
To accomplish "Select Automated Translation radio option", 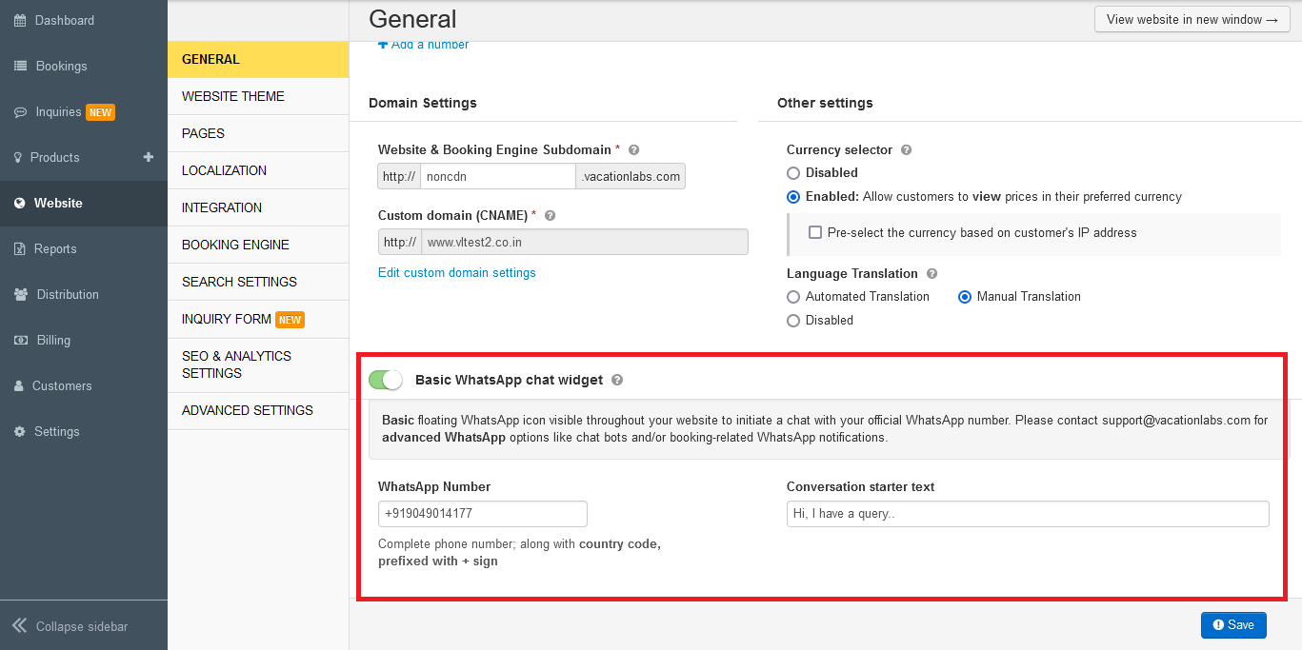I will point(793,297).
